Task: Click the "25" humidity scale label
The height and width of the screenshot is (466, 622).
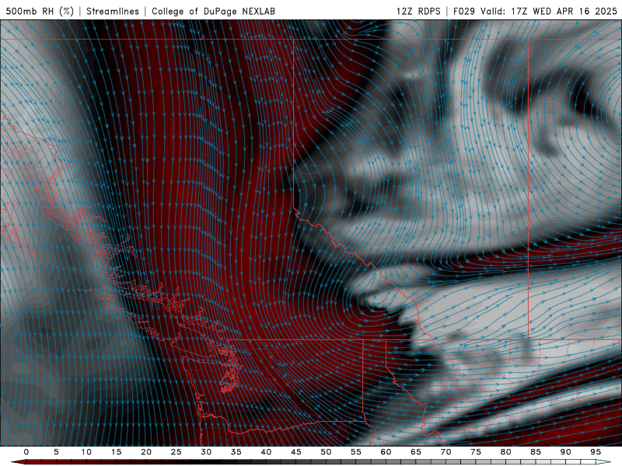Action: 176,452
